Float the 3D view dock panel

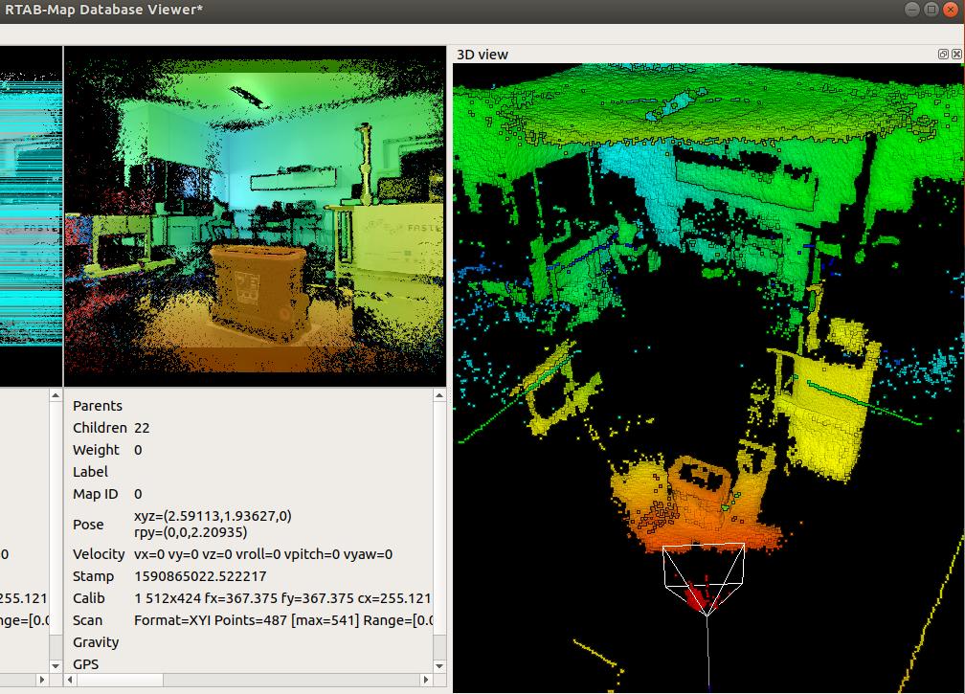(943, 55)
